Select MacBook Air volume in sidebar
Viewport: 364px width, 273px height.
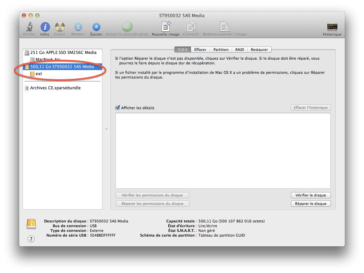tap(62, 59)
